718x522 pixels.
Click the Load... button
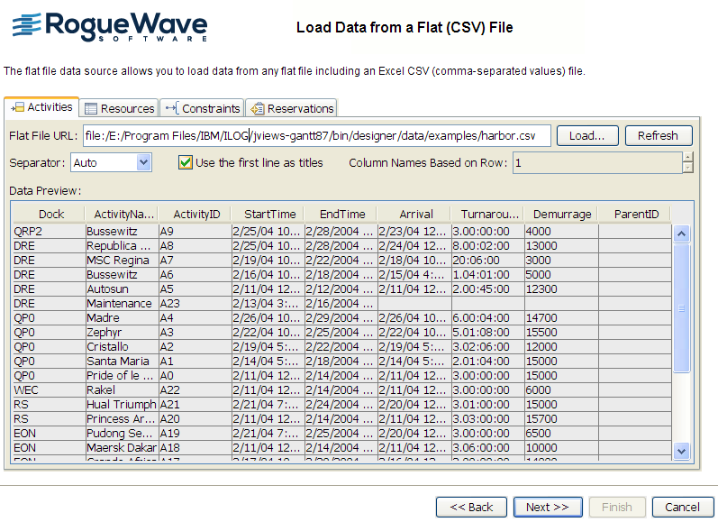coord(586,135)
